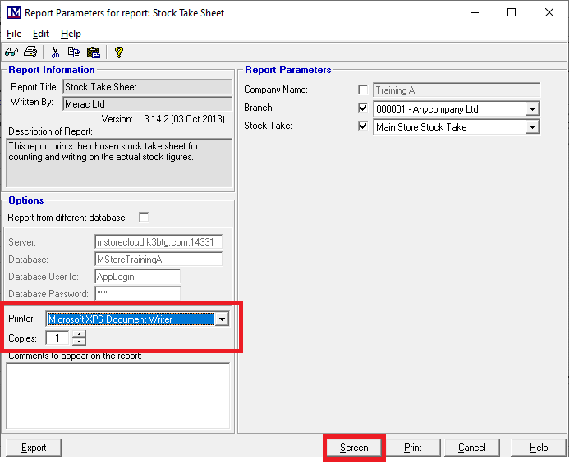This screenshot has width=574, height=464.
Task: Click the Report Information heading
Action: (52, 70)
